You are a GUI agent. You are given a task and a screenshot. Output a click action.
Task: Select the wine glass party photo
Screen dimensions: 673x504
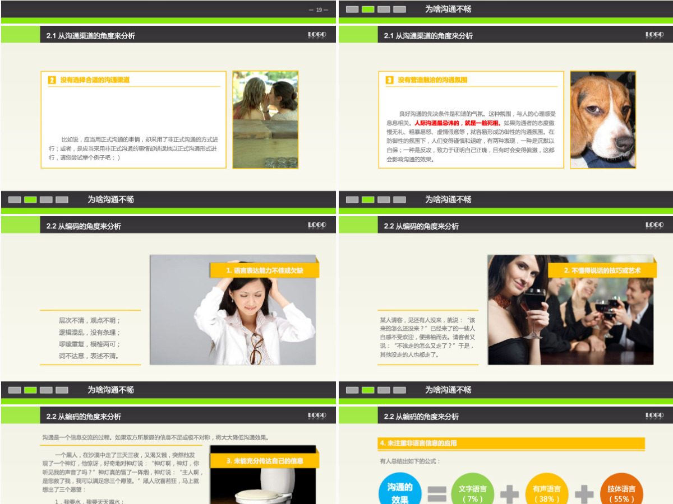[x=570, y=310]
